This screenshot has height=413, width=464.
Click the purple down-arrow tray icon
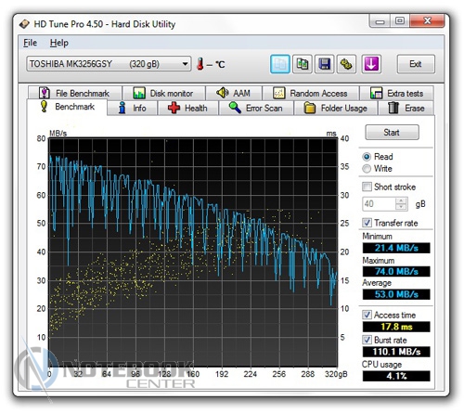click(371, 64)
